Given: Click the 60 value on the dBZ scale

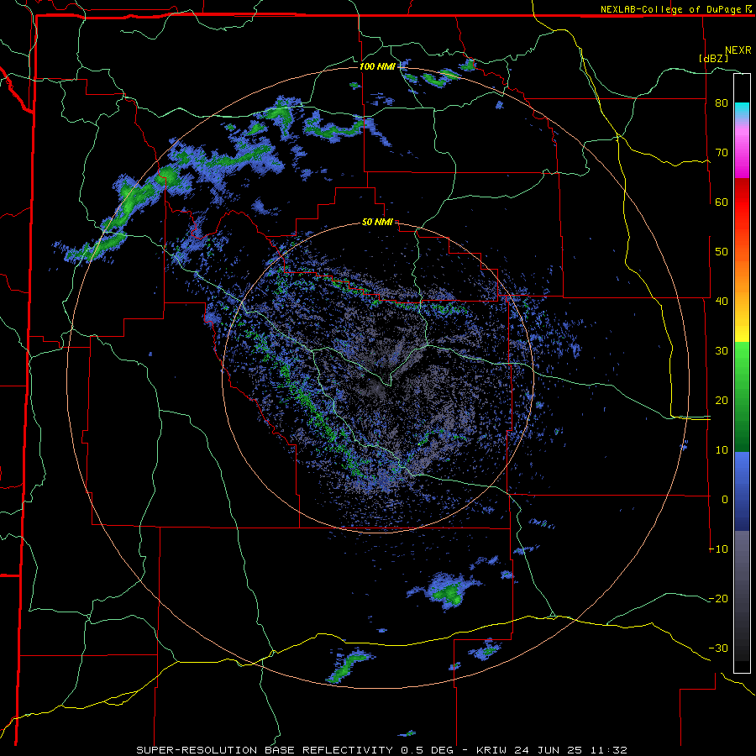Looking at the screenshot, I should 722,202.
